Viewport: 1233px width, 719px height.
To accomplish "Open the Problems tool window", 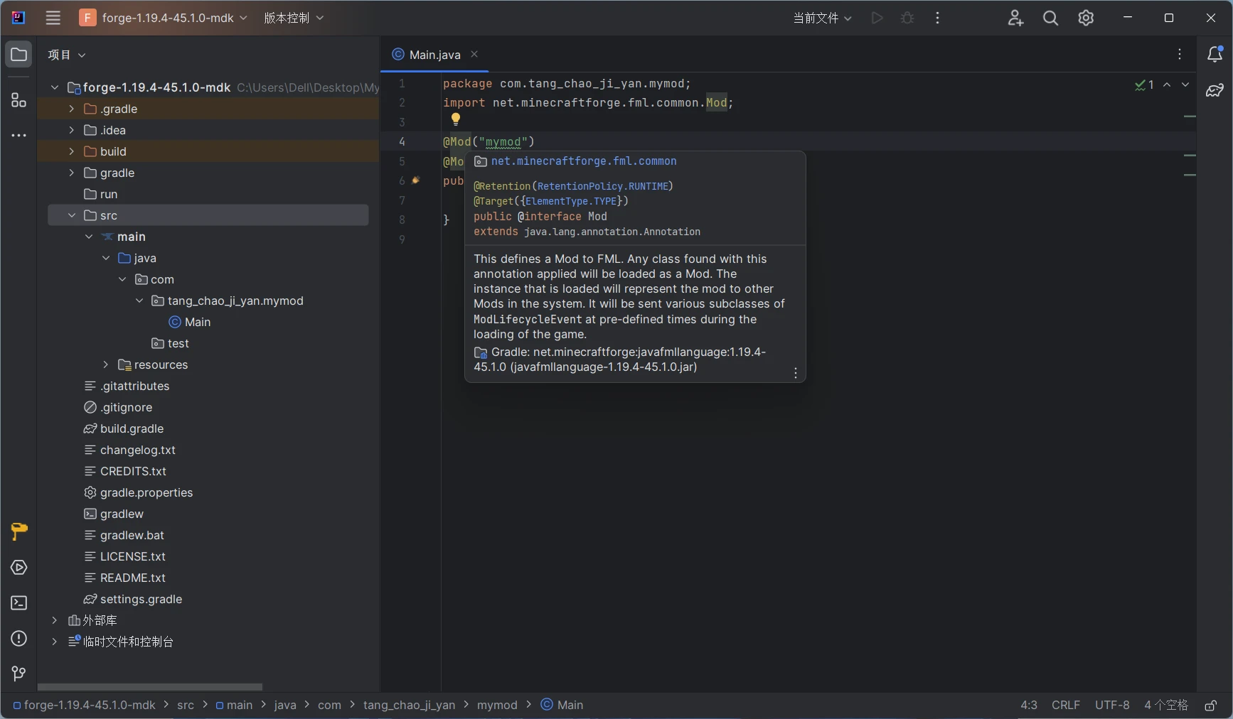I will click(x=18, y=639).
